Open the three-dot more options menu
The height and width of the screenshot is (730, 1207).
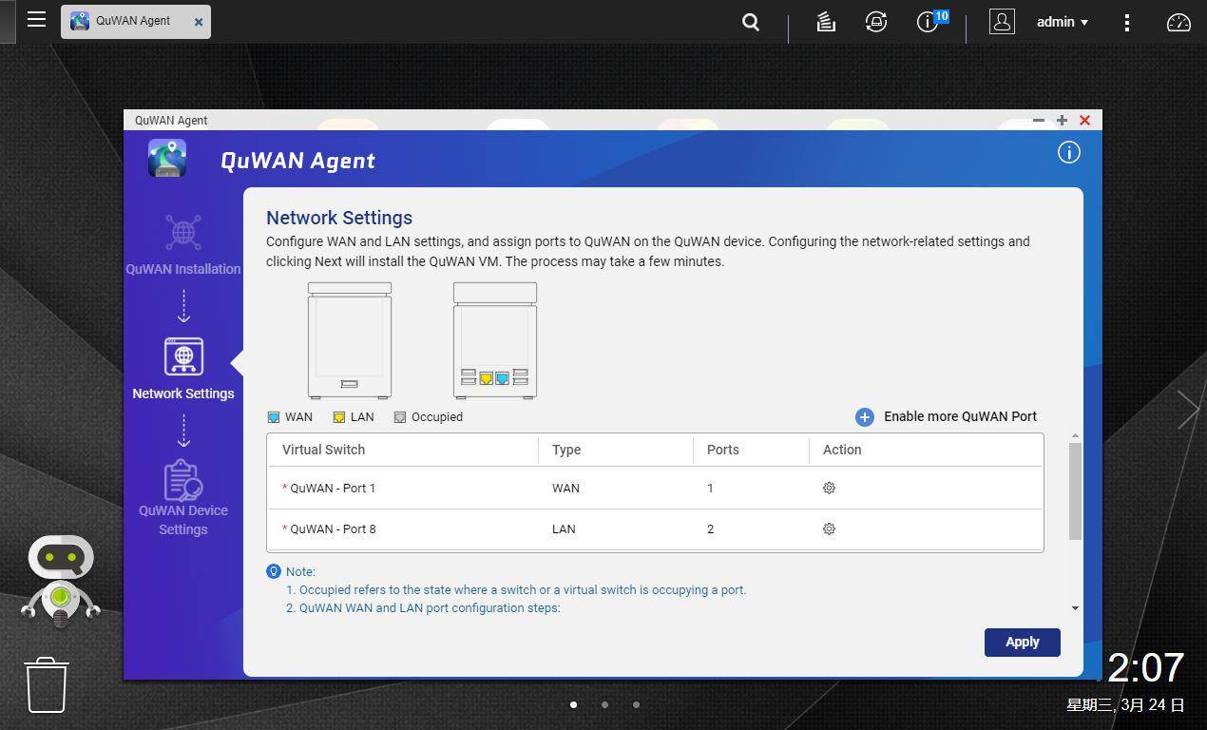pyautogui.click(x=1127, y=22)
